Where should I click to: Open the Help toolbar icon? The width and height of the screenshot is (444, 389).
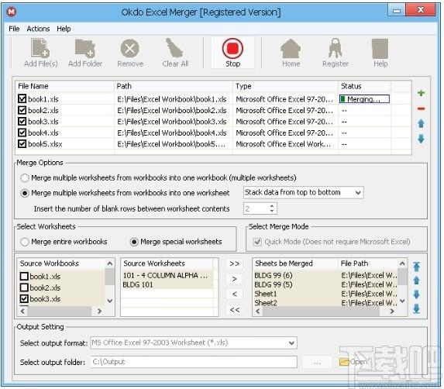tap(380, 49)
